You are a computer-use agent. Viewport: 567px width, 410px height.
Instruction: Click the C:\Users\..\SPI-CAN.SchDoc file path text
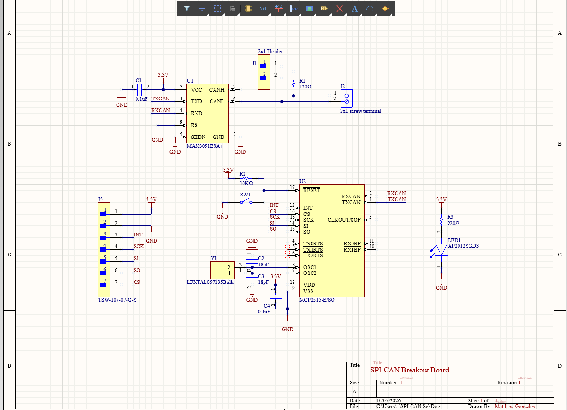tap(408, 406)
